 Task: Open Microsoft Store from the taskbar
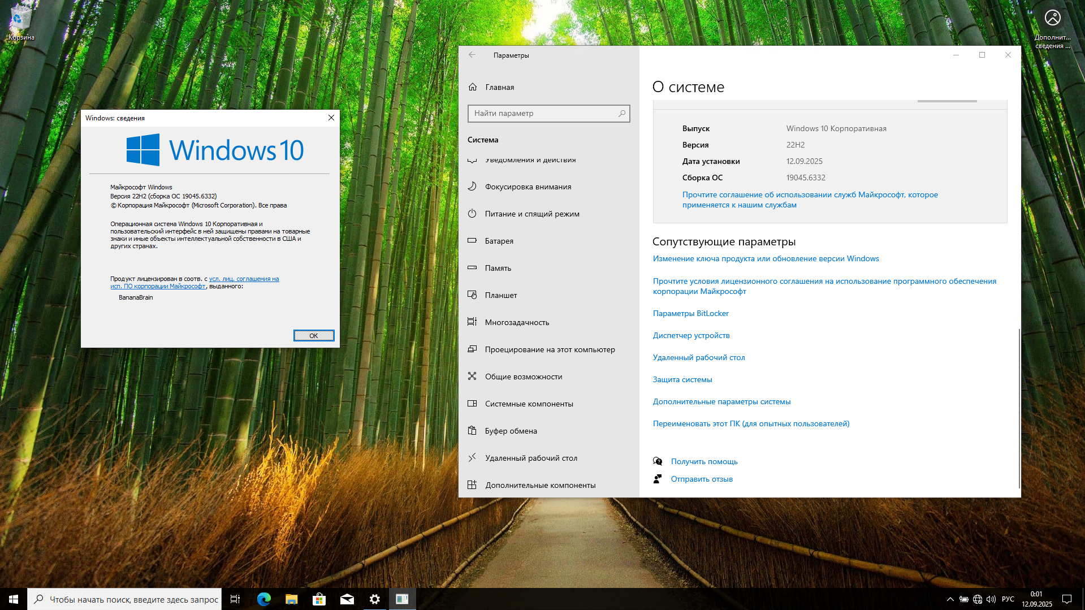pyautogui.click(x=319, y=599)
